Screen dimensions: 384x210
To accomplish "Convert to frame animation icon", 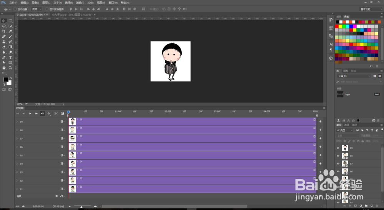I will (17, 206).
